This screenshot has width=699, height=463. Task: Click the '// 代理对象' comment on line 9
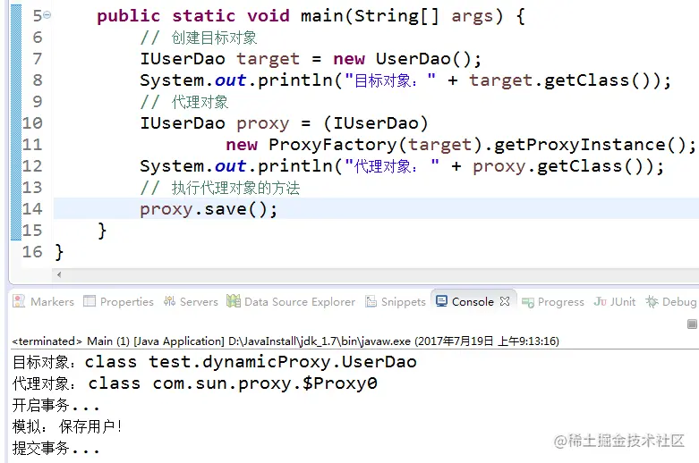tap(184, 102)
